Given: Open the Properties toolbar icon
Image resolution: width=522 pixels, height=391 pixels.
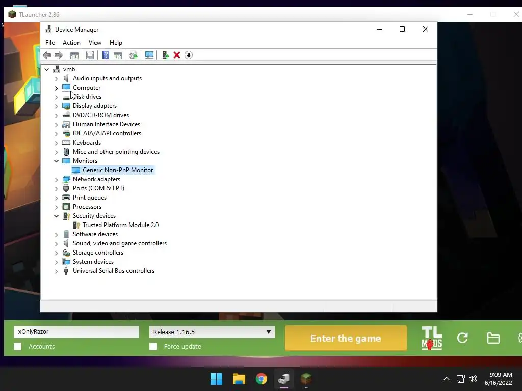Looking at the screenshot, I should (x=90, y=55).
